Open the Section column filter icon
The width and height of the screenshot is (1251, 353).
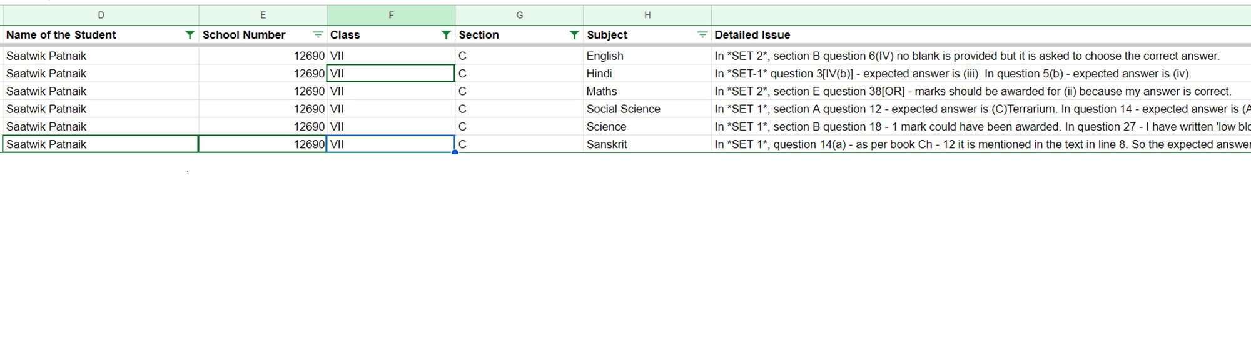(574, 35)
